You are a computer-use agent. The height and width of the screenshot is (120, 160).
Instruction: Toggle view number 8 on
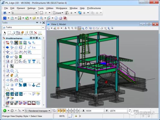78,111
